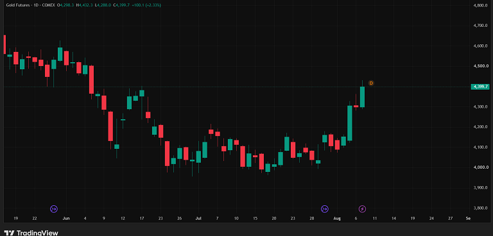Viewport: 493px width, 236px height.
Task: Click the 15 date label on the time axis
Action: click(x=255, y=218)
